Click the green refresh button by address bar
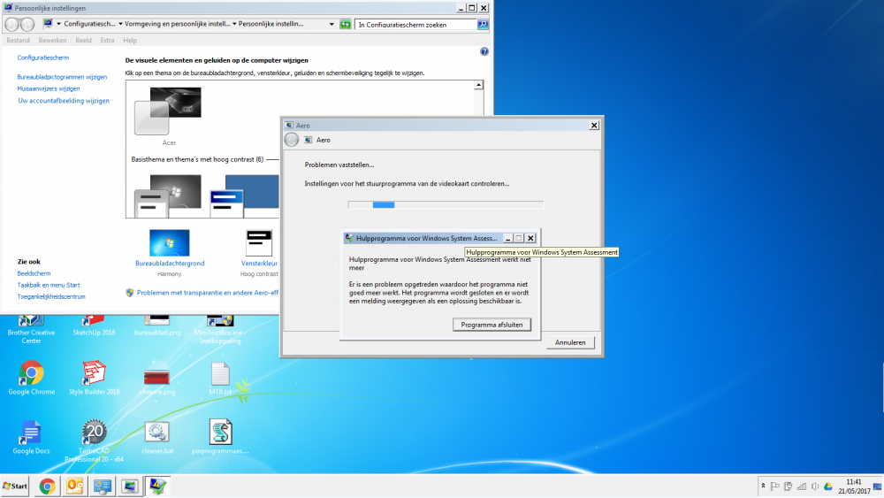 346,25
